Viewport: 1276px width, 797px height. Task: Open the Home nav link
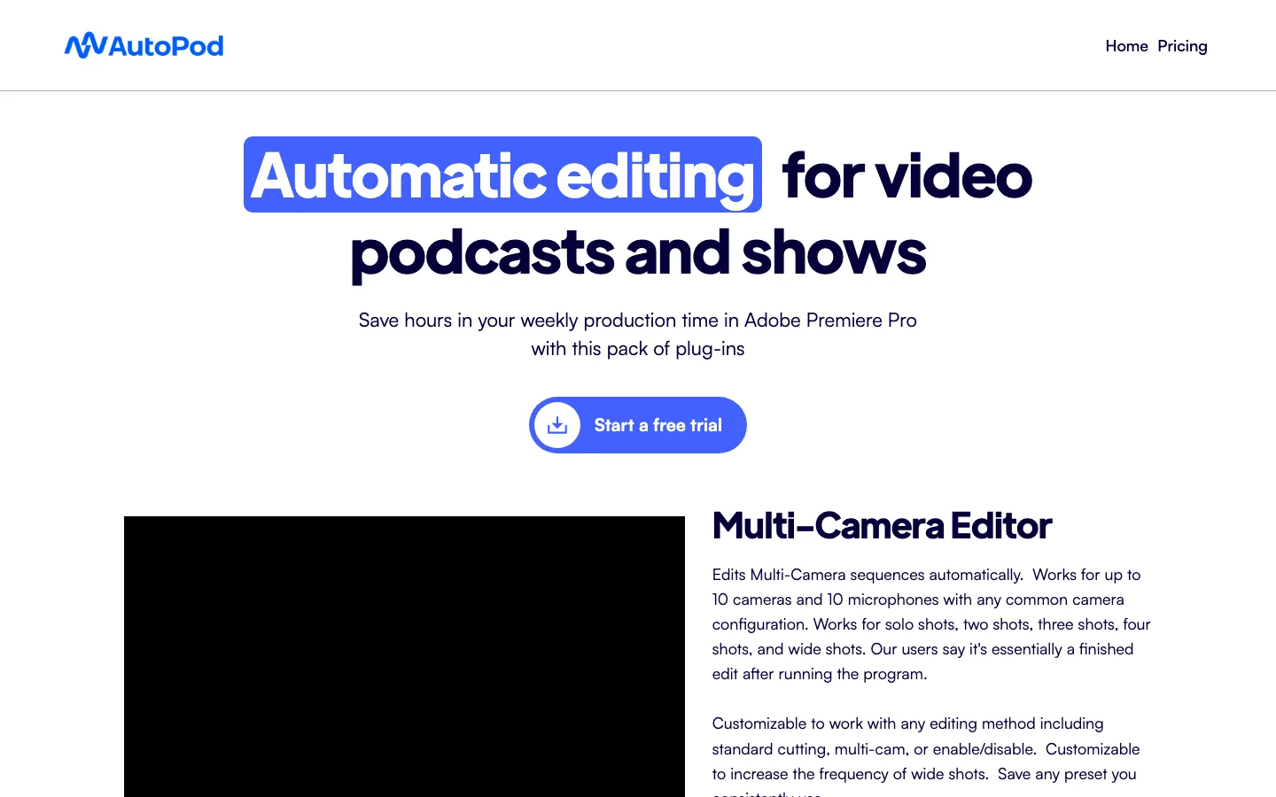1126,46
